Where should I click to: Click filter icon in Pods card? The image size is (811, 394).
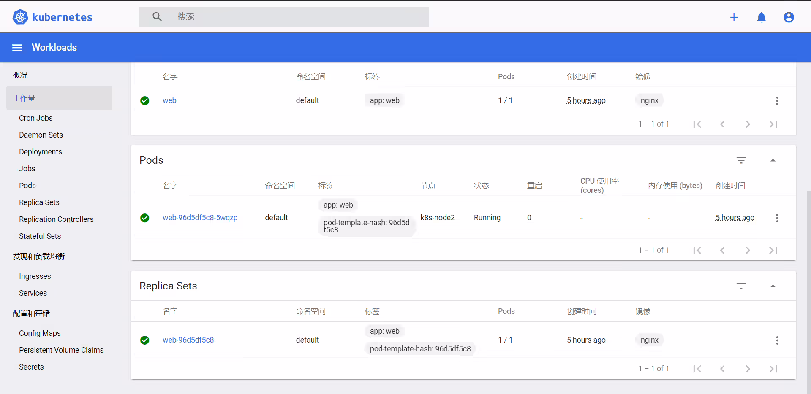point(741,160)
